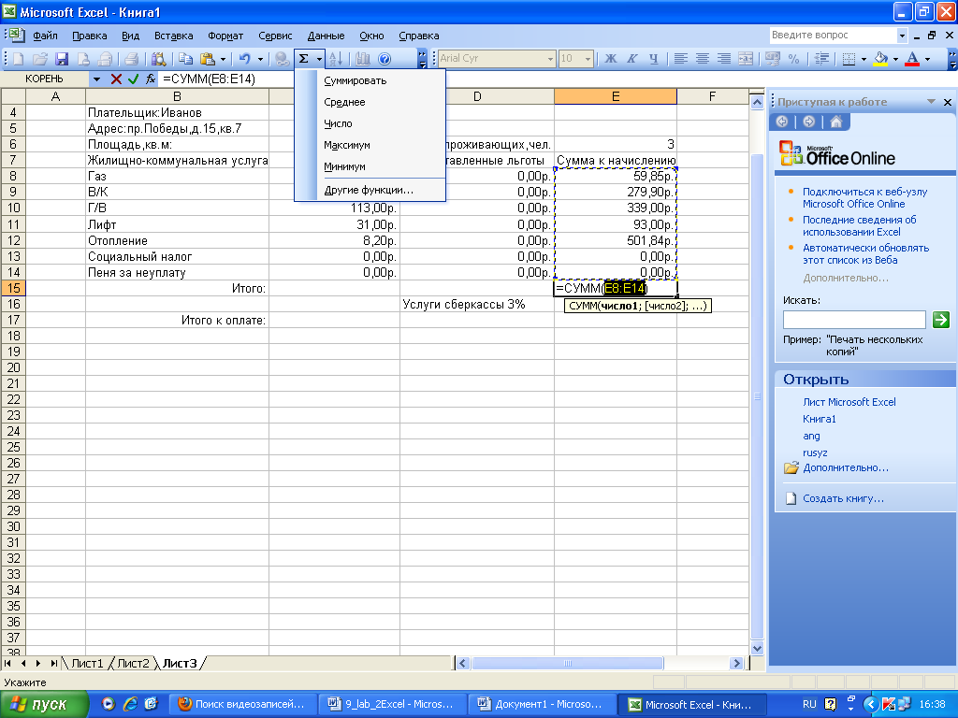Toggle bold Ж formatting
Viewport: 958px width, 718px height.
[x=610, y=59]
